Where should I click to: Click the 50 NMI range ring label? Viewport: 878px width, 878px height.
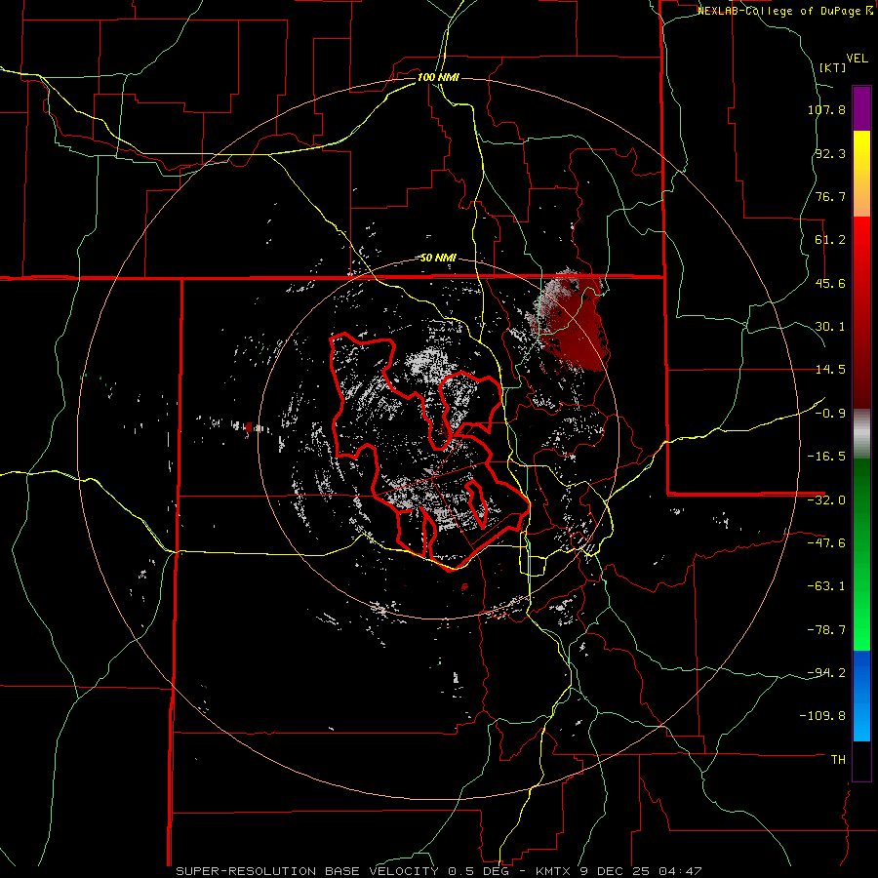(438, 259)
